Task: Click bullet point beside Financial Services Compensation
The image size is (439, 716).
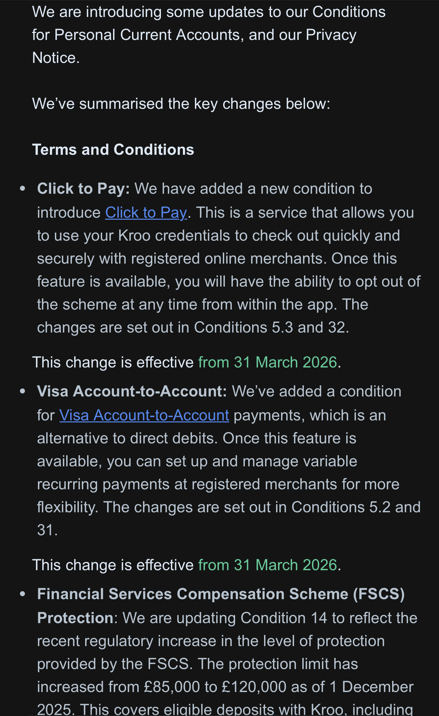Action: tap(23, 594)
